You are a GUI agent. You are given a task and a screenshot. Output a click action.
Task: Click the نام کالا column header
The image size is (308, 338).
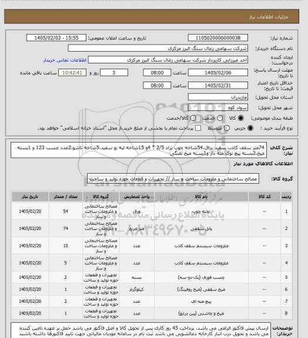[201, 197]
